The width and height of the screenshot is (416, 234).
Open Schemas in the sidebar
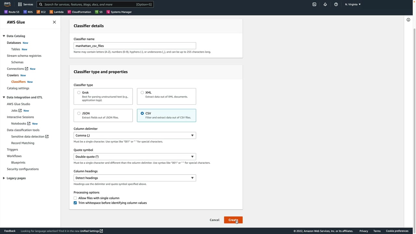[x=17, y=62]
